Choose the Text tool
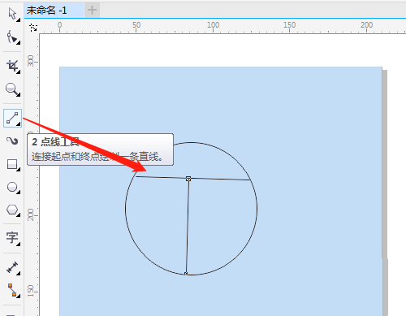The width and height of the screenshot is (406, 316). coord(12,238)
